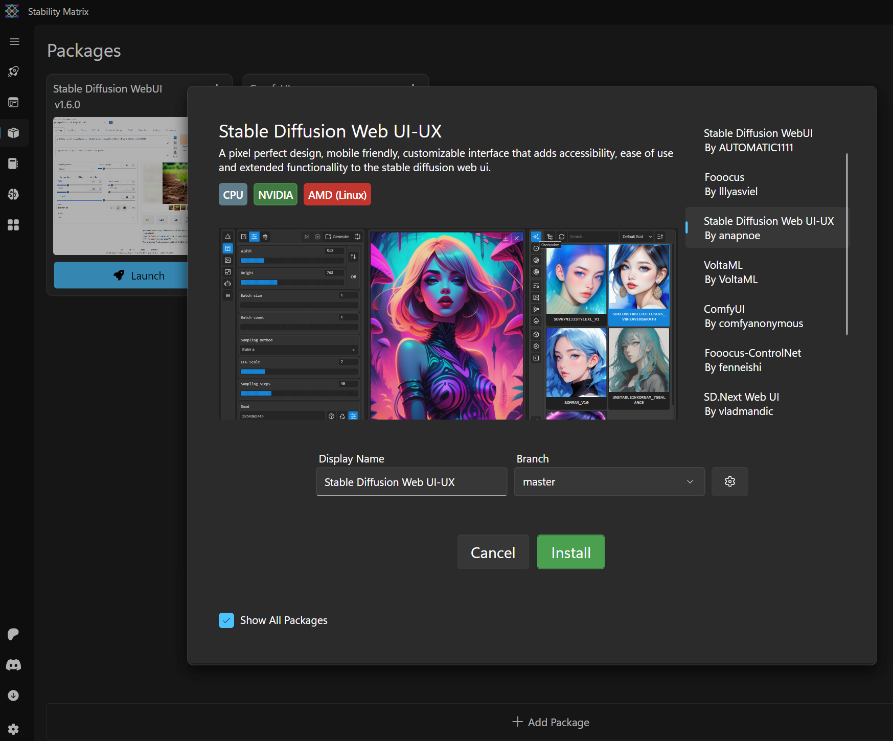
Task: Open the Output browser grid icon
Action: (x=14, y=225)
